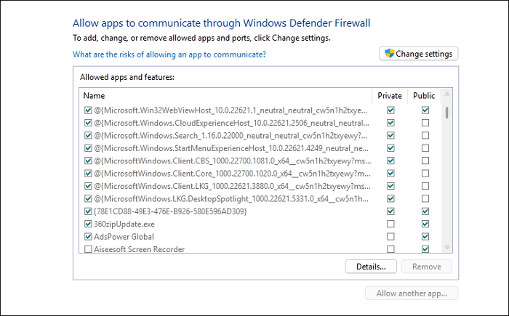Toggle the Win32WebViewHost name checkbox
Image resolution: width=509 pixels, height=316 pixels.
[88, 110]
